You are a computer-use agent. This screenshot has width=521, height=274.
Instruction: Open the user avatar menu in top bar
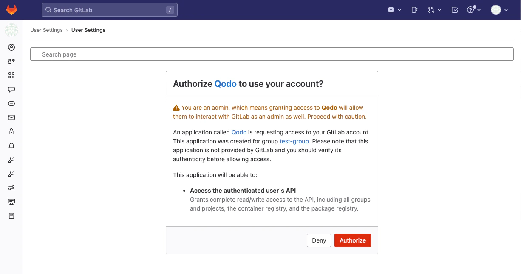(499, 10)
